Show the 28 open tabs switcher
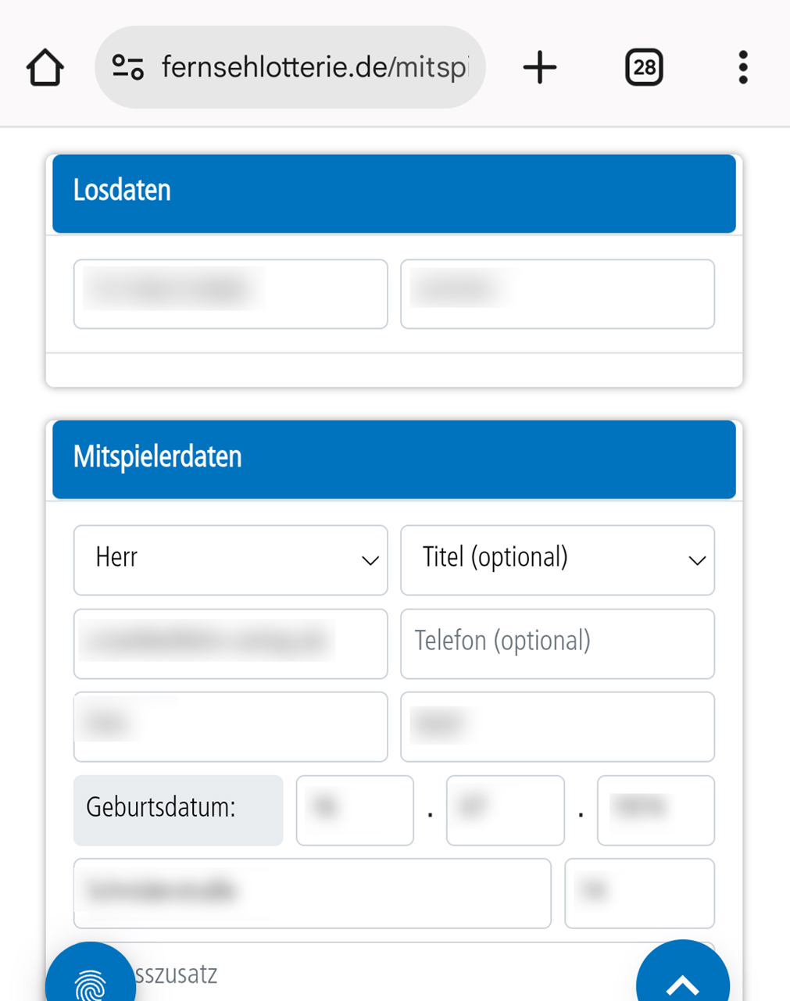 (644, 67)
